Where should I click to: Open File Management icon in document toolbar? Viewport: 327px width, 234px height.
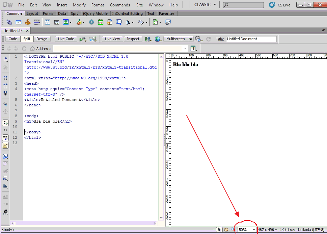click(148, 39)
